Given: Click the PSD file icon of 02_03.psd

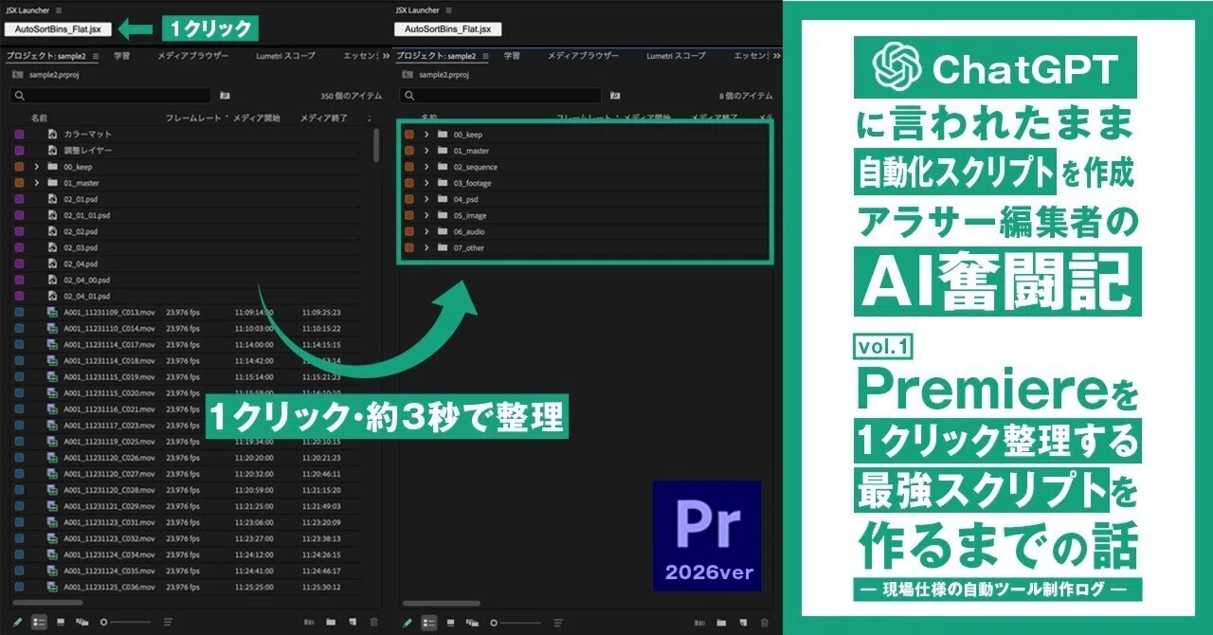Looking at the screenshot, I should pyautogui.click(x=54, y=247).
